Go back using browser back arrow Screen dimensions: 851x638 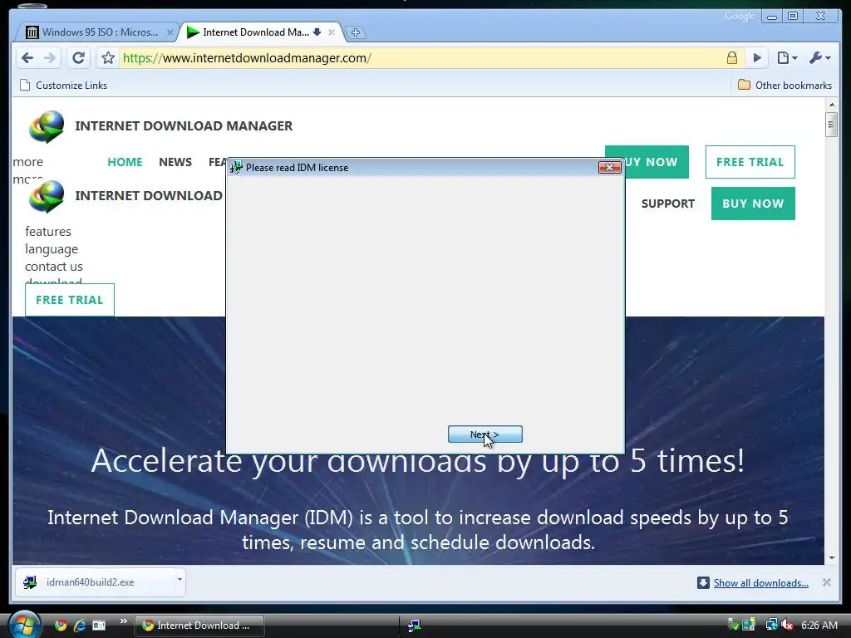coord(27,58)
